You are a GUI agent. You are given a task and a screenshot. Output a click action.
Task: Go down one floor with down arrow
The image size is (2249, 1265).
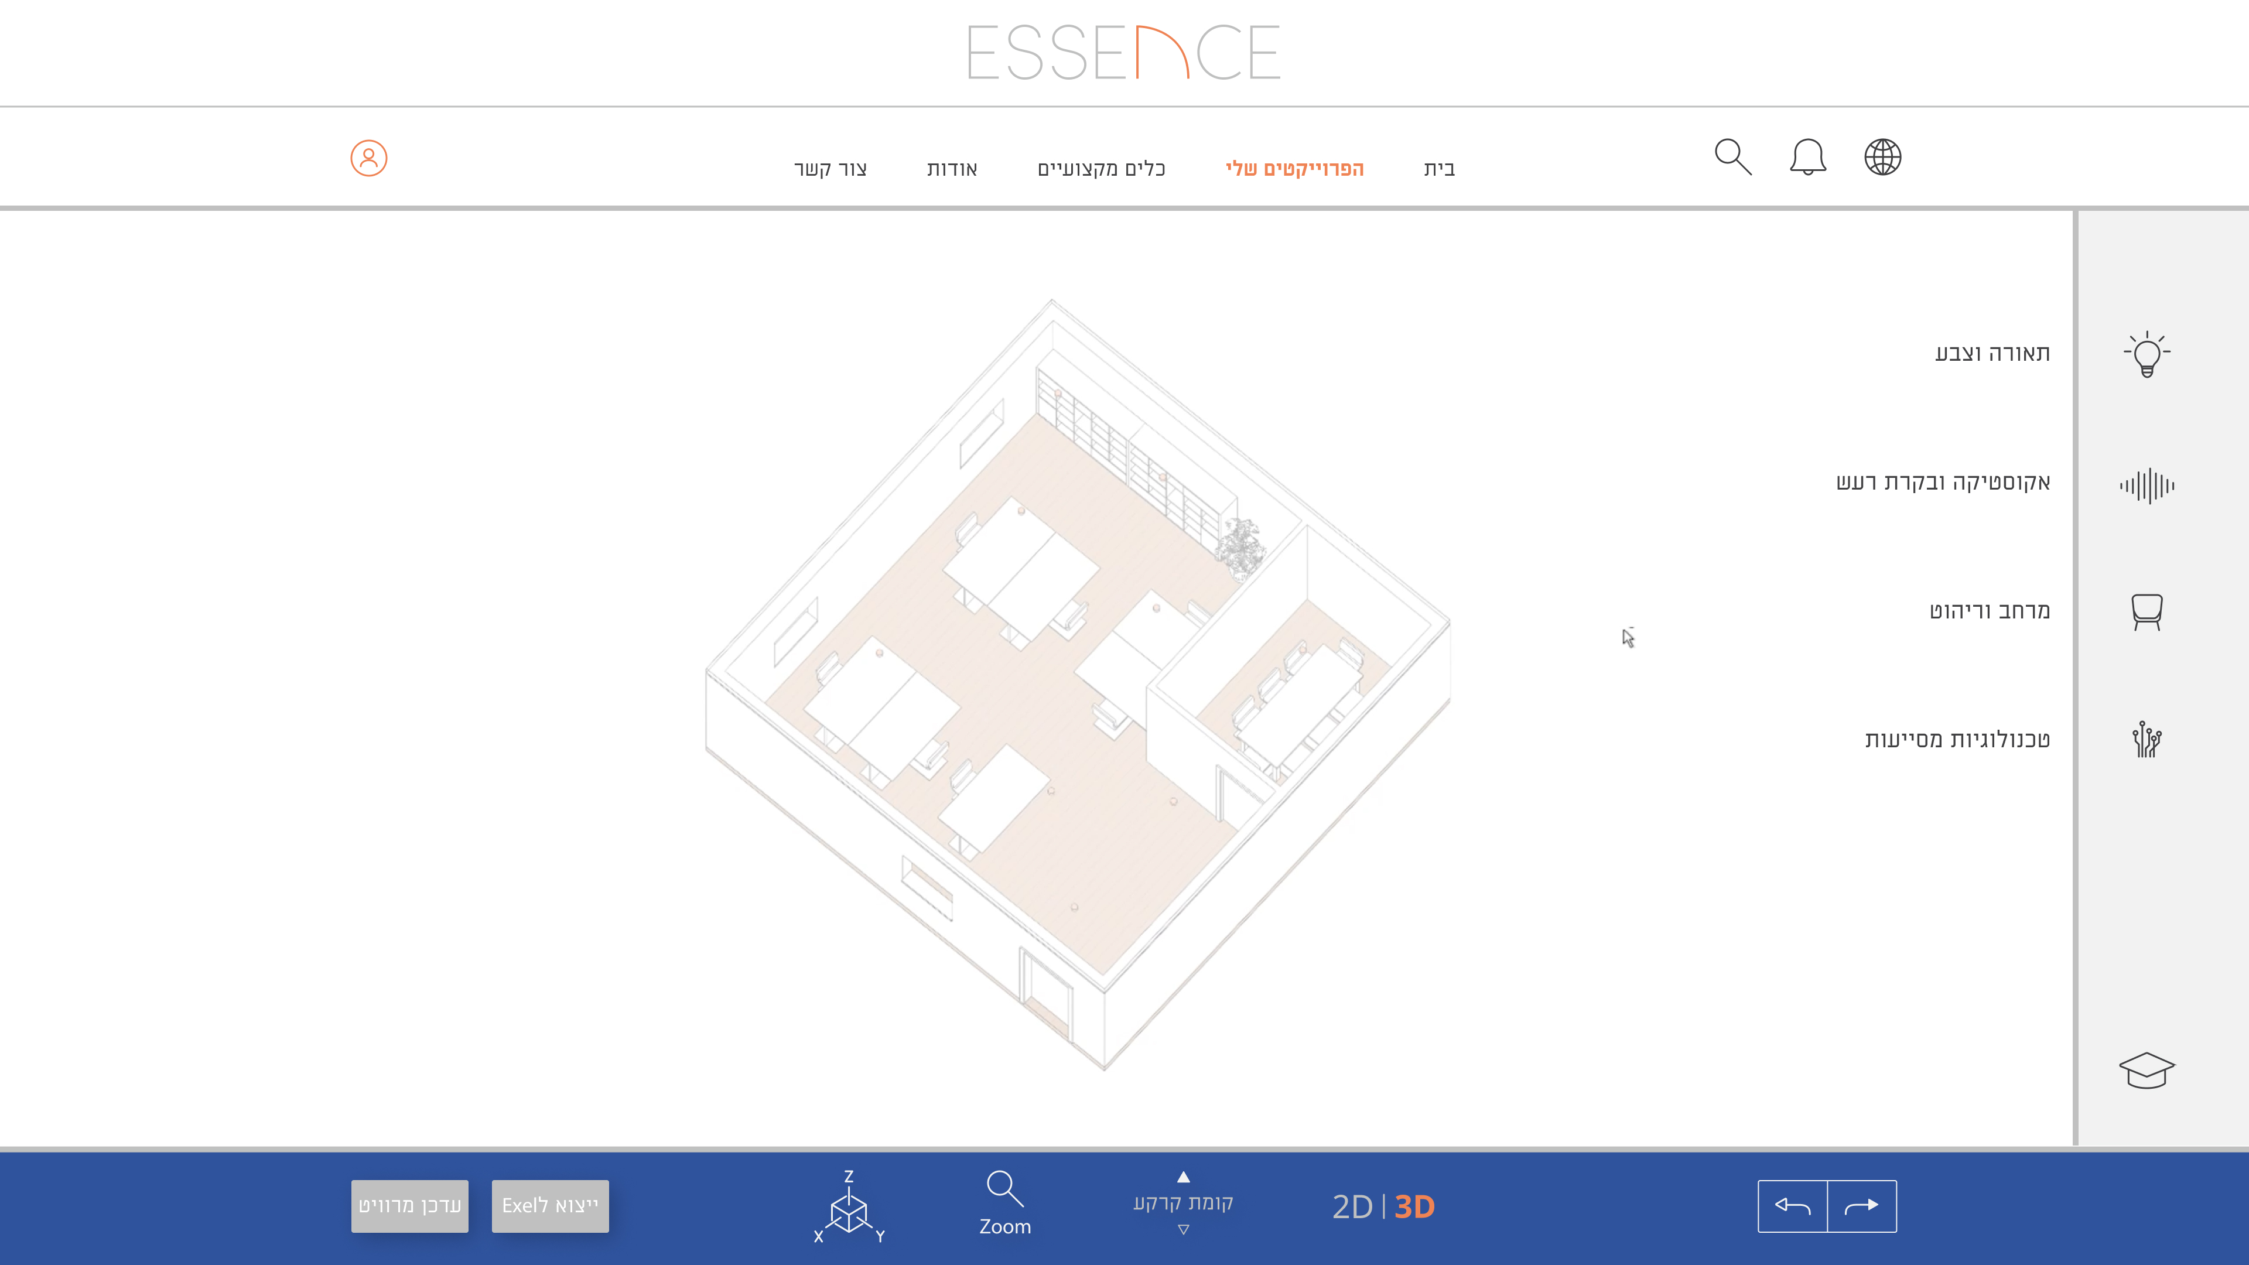tap(1183, 1229)
